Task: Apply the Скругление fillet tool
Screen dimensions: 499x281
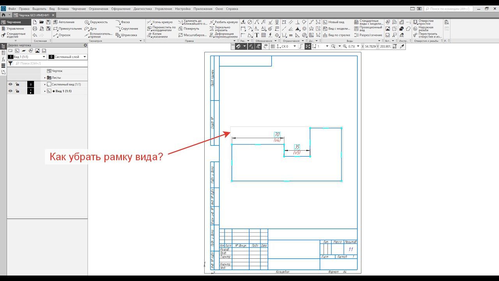Action: pos(127,28)
